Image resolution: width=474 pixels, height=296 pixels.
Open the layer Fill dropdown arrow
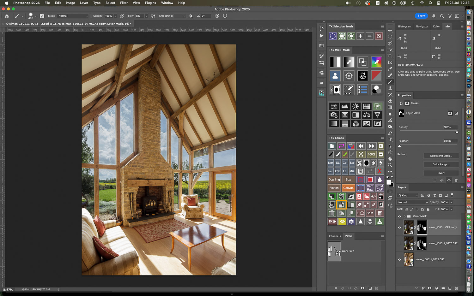pos(451,209)
